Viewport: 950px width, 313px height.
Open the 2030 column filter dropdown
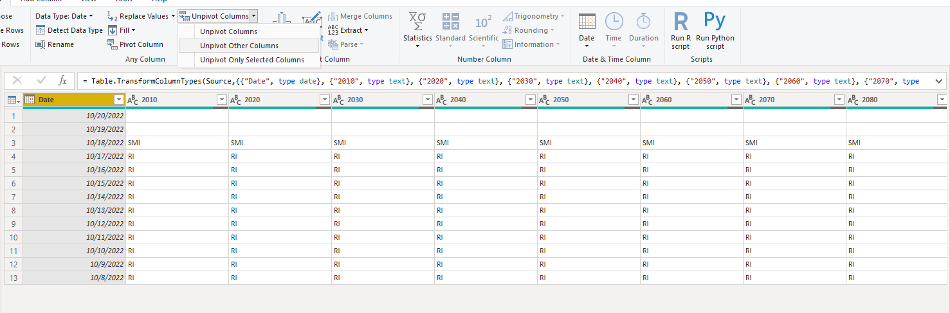(x=427, y=100)
